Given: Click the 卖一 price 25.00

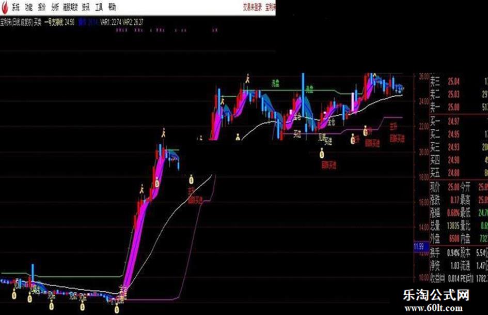Looking at the screenshot, I should point(453,107).
